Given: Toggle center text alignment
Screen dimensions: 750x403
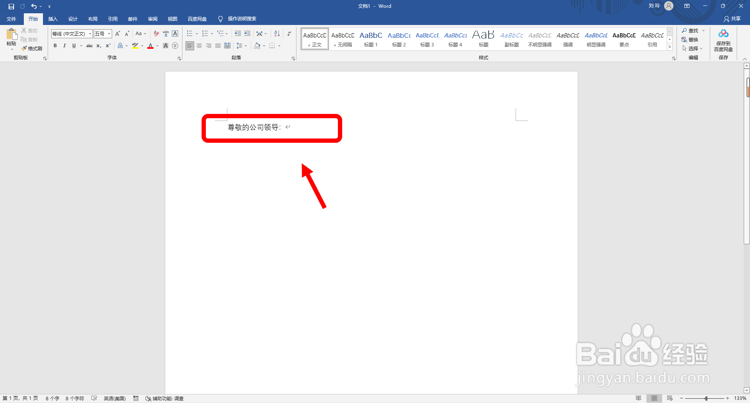Looking at the screenshot, I should [x=199, y=46].
